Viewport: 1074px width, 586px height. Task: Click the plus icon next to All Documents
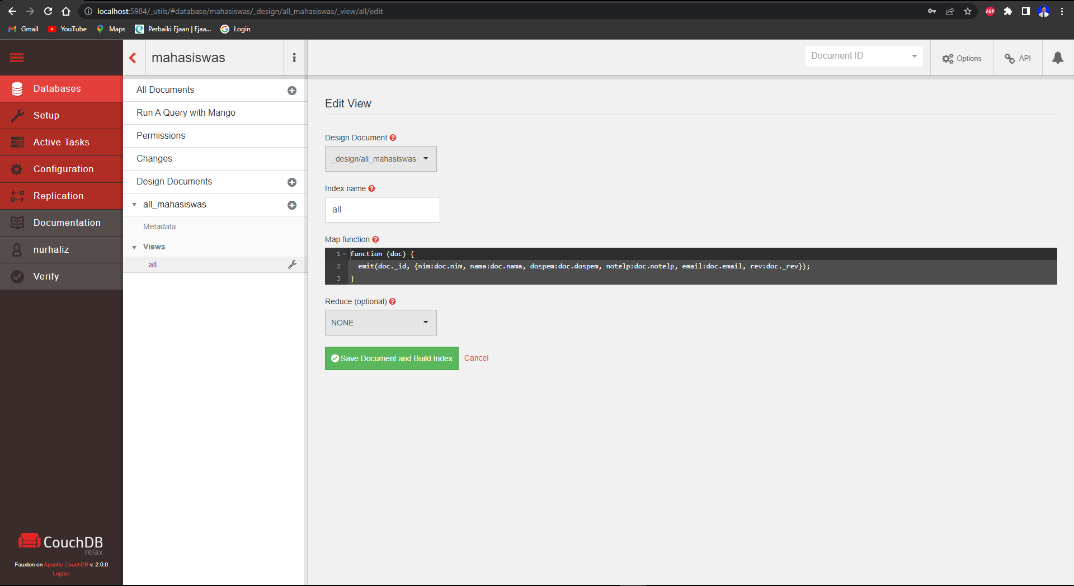pyautogui.click(x=292, y=90)
